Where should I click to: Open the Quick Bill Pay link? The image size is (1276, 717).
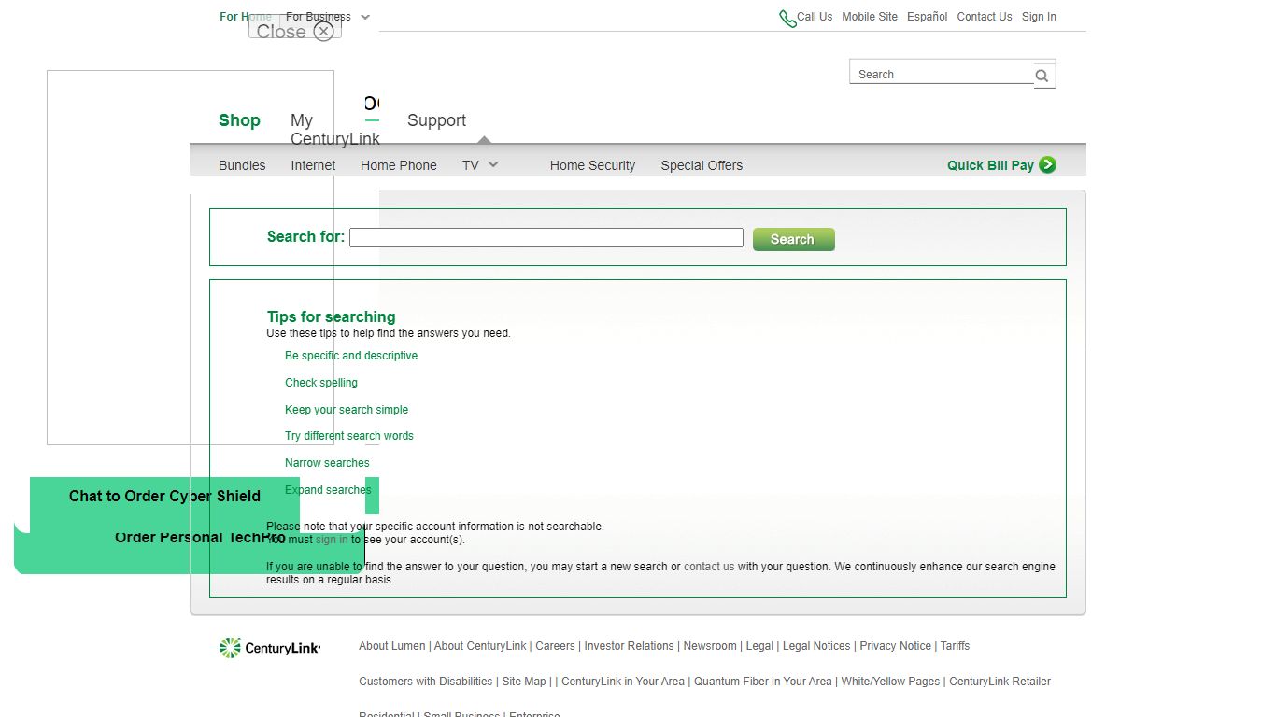point(990,165)
